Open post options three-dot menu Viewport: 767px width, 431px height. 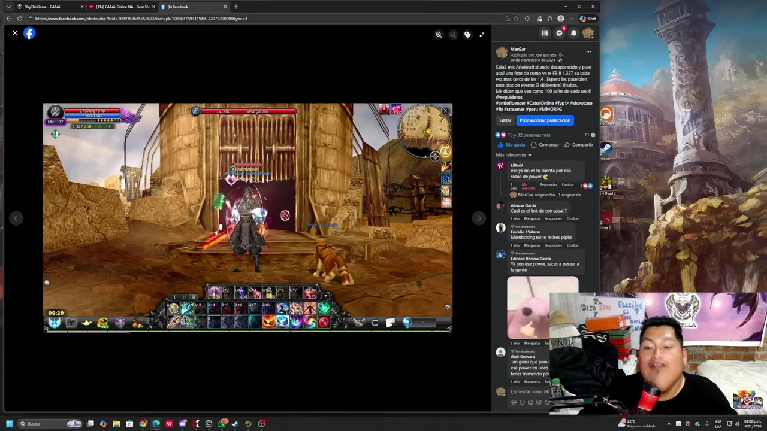pos(588,52)
